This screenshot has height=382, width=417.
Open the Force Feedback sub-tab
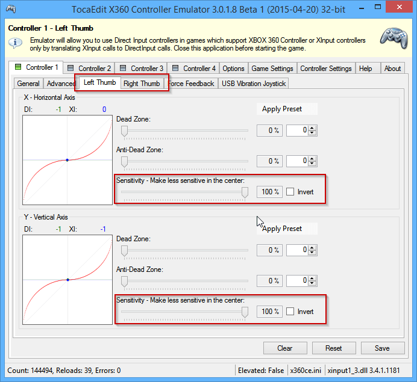pyautogui.click(x=191, y=84)
